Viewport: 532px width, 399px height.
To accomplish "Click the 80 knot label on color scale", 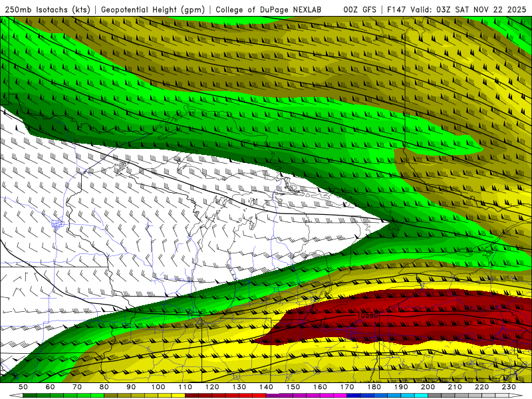I will click(x=104, y=387).
